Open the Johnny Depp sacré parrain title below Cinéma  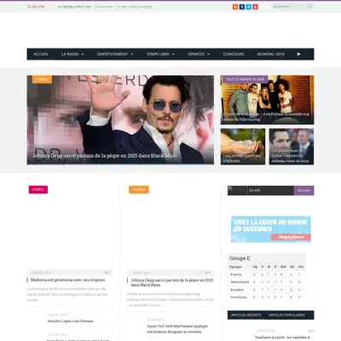(171, 282)
